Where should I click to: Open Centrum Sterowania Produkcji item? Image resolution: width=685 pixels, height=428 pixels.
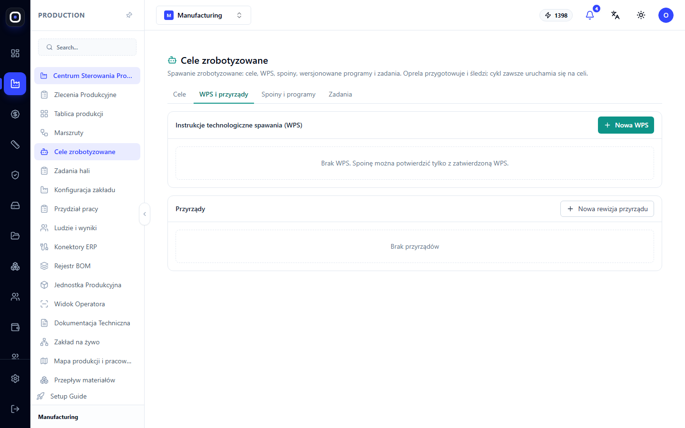tap(87, 76)
